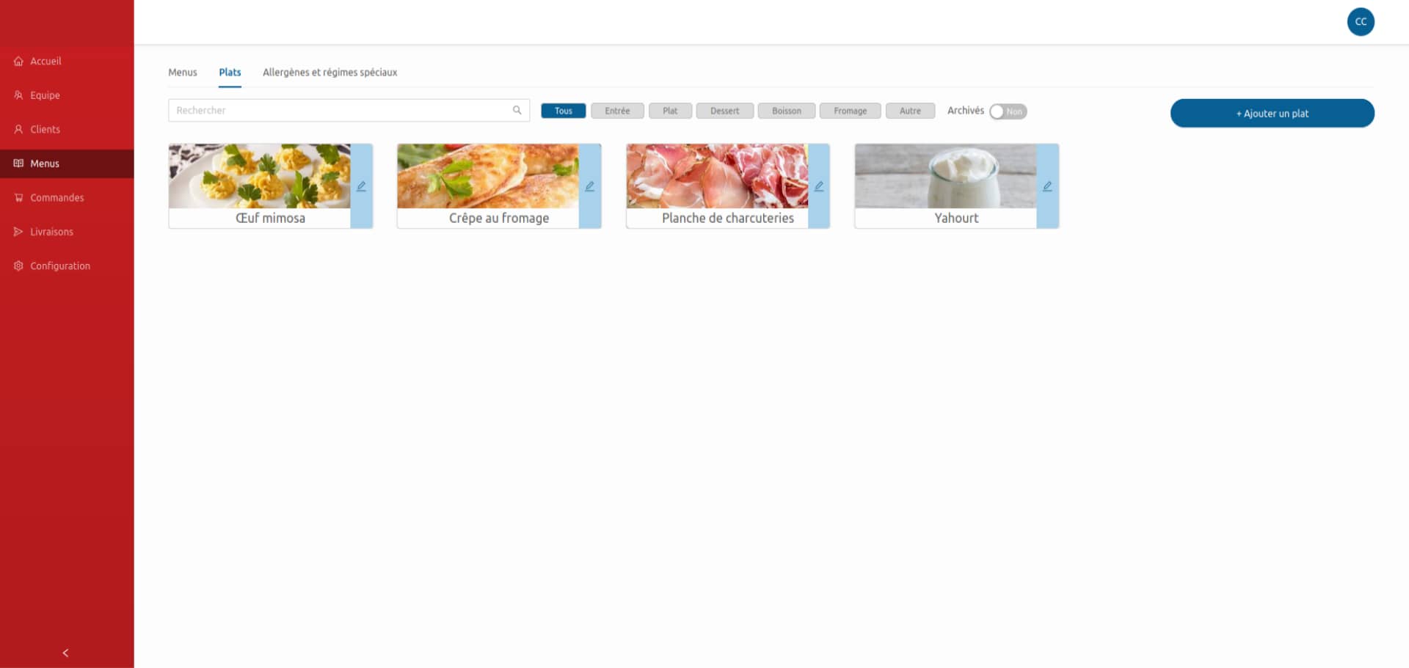The width and height of the screenshot is (1409, 668).
Task: Focus the Rechercher search field
Action: point(349,111)
